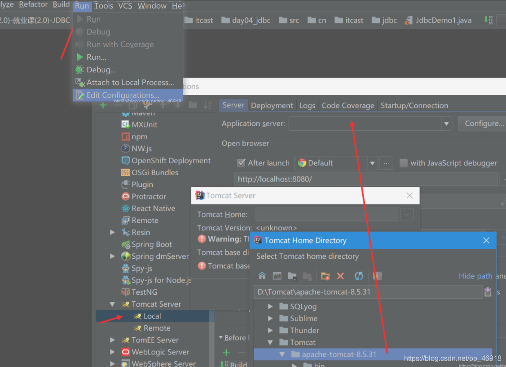This screenshot has width=506, height=367.
Task: Select Spy-js configuration type
Action: tap(137, 268)
